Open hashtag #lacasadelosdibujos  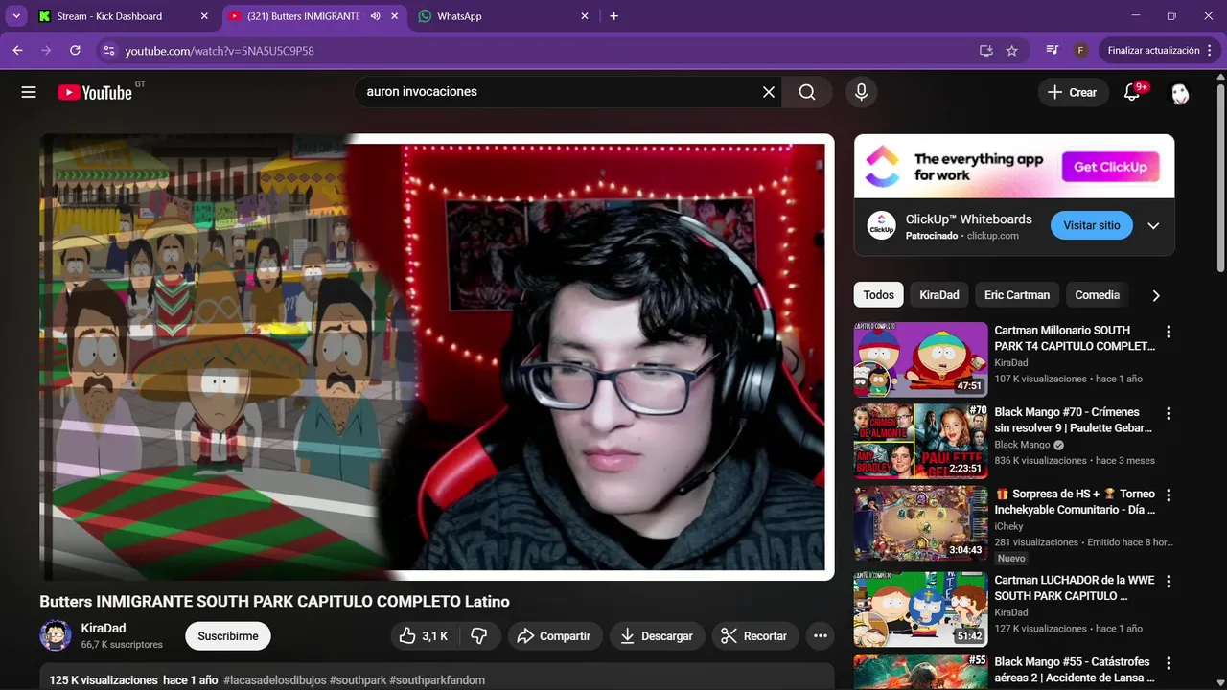click(x=275, y=680)
